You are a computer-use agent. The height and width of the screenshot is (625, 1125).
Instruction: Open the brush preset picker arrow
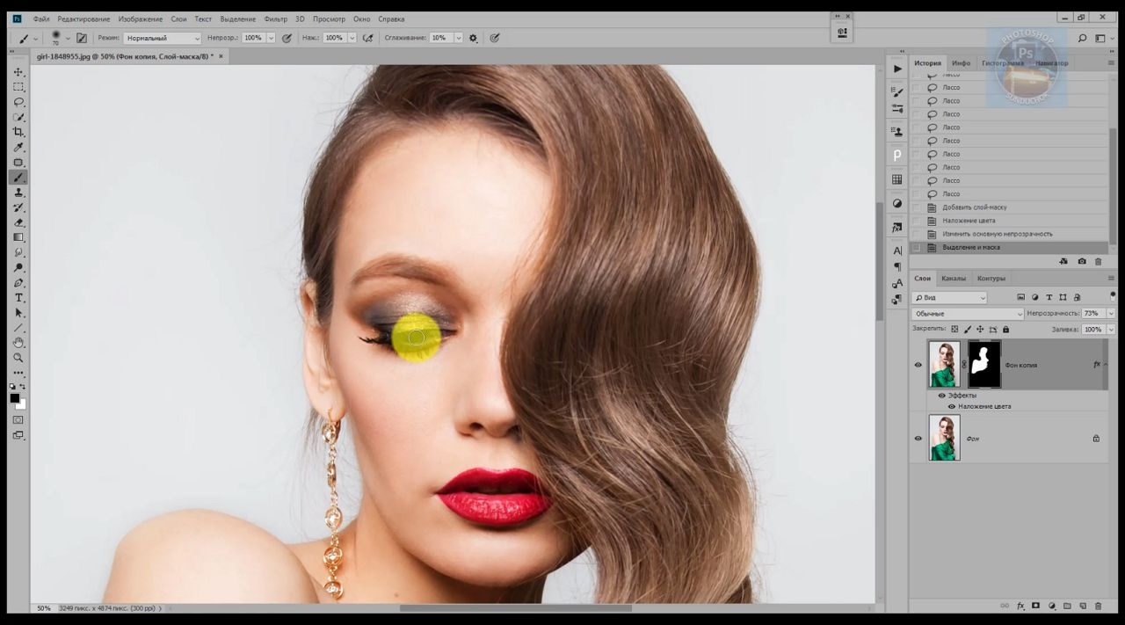(x=68, y=38)
